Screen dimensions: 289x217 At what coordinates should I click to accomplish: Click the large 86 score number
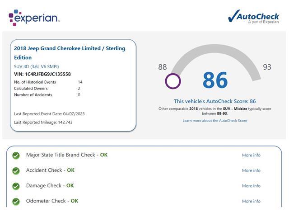(x=215, y=80)
